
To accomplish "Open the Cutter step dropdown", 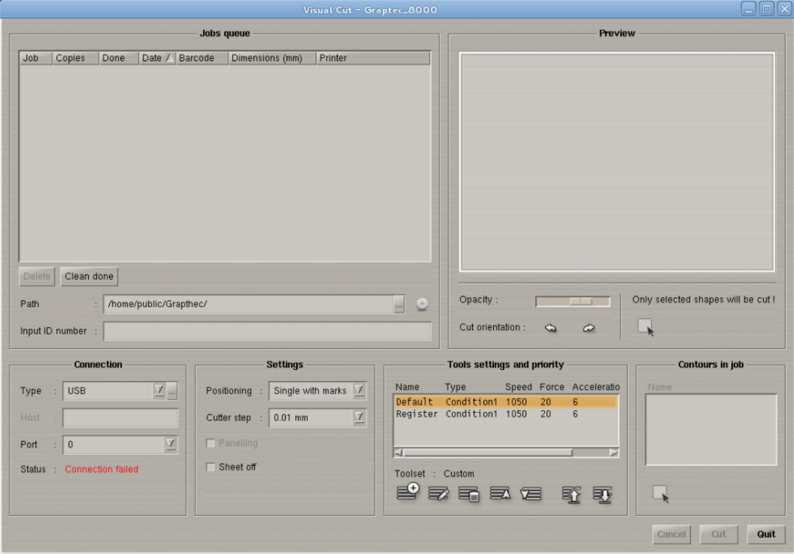I will [x=358, y=418].
